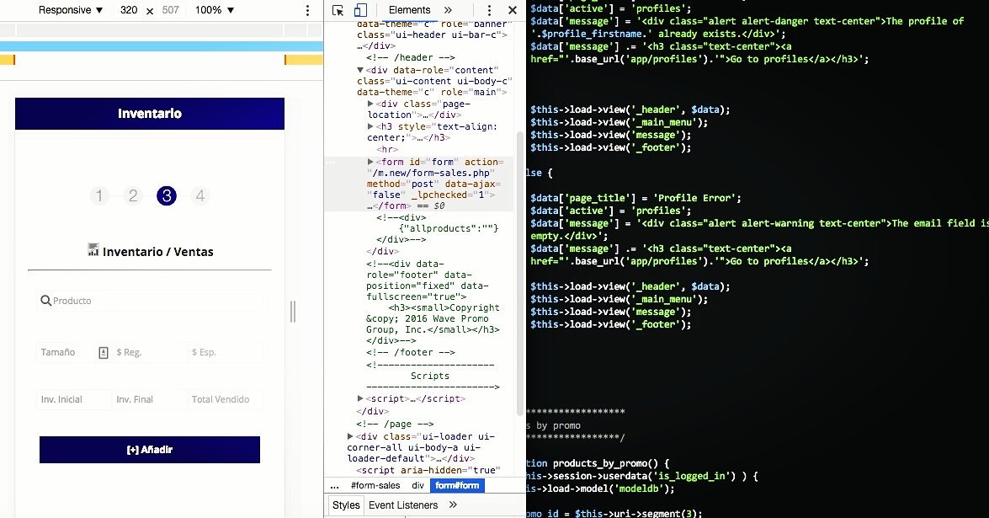The height and width of the screenshot is (518, 989).
Task: Click the breadcrumb ellipsis
Action: (334, 485)
